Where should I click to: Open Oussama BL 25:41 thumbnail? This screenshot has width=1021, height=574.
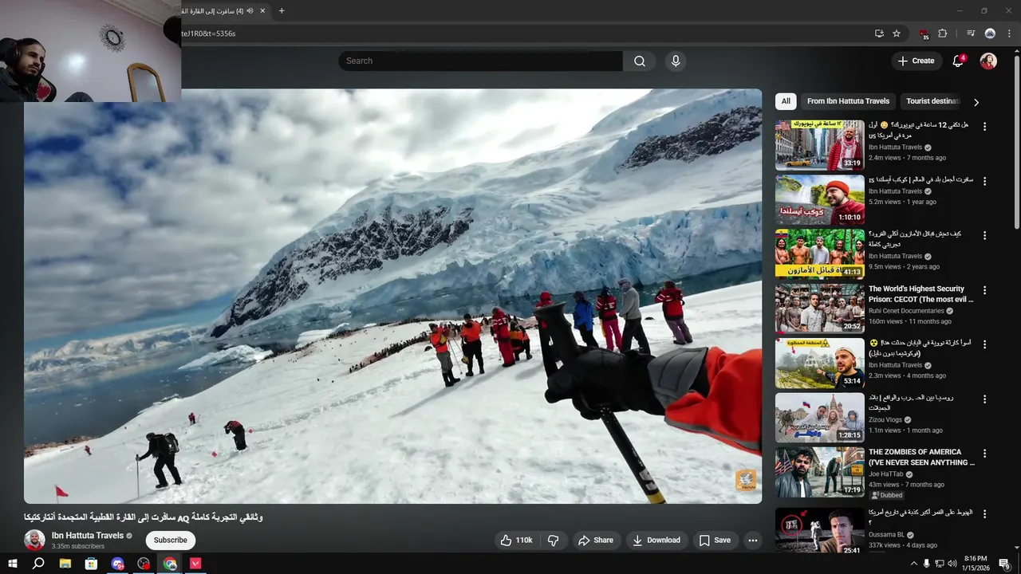tap(819, 531)
